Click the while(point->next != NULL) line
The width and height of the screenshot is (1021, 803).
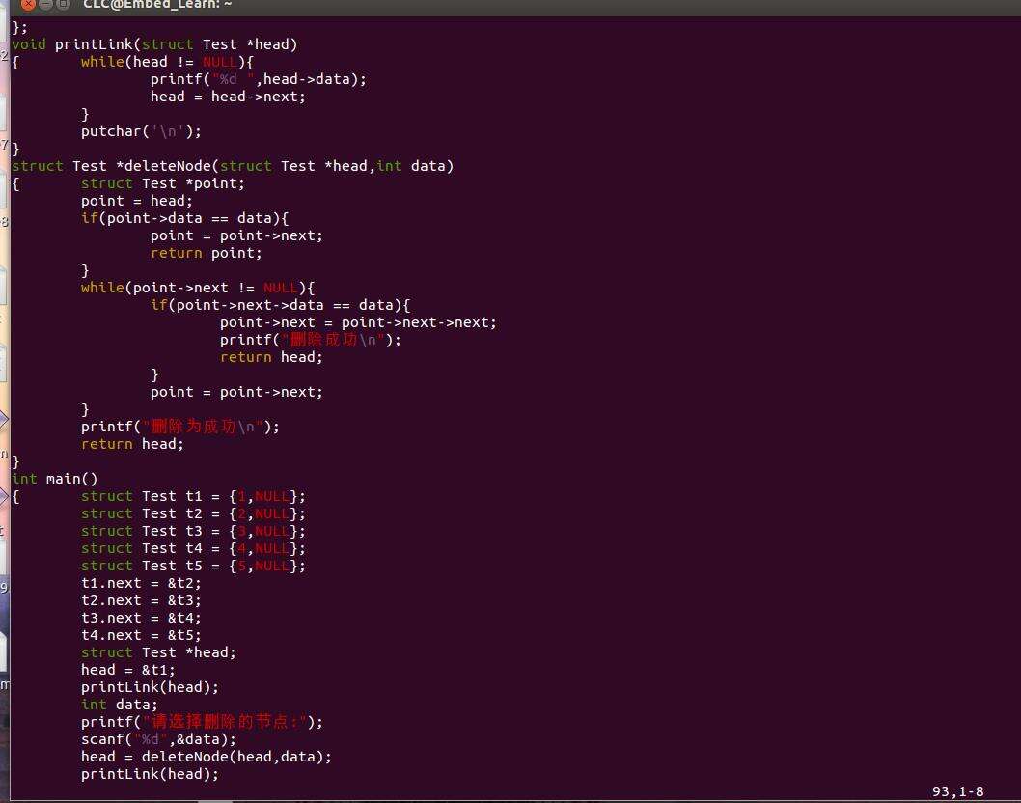coord(197,288)
